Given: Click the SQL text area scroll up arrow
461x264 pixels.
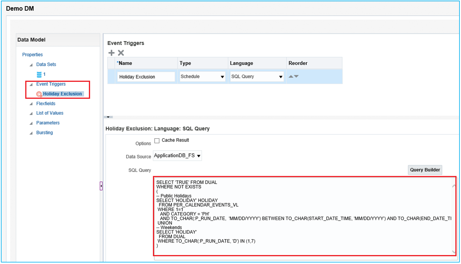Looking at the screenshot, I should 454,186.
